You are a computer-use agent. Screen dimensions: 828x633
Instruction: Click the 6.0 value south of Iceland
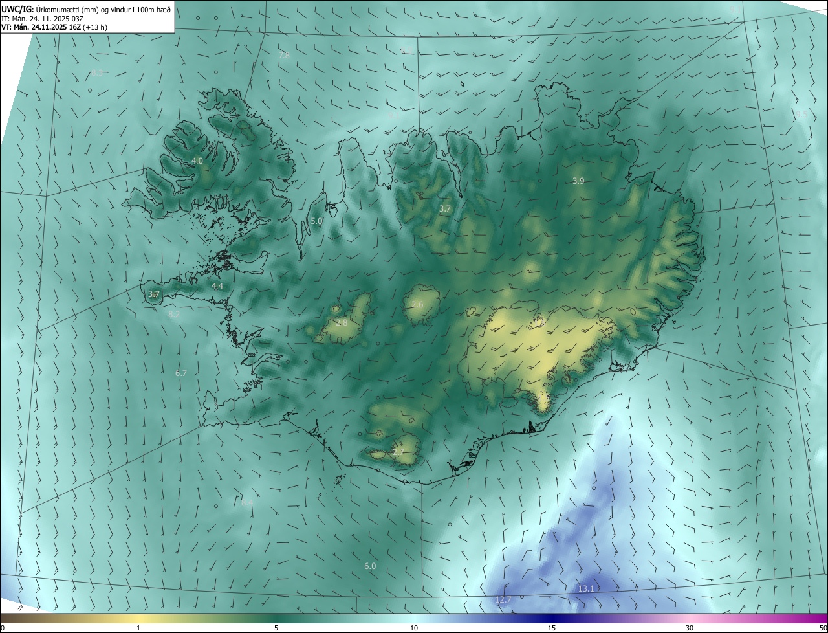coord(370,566)
